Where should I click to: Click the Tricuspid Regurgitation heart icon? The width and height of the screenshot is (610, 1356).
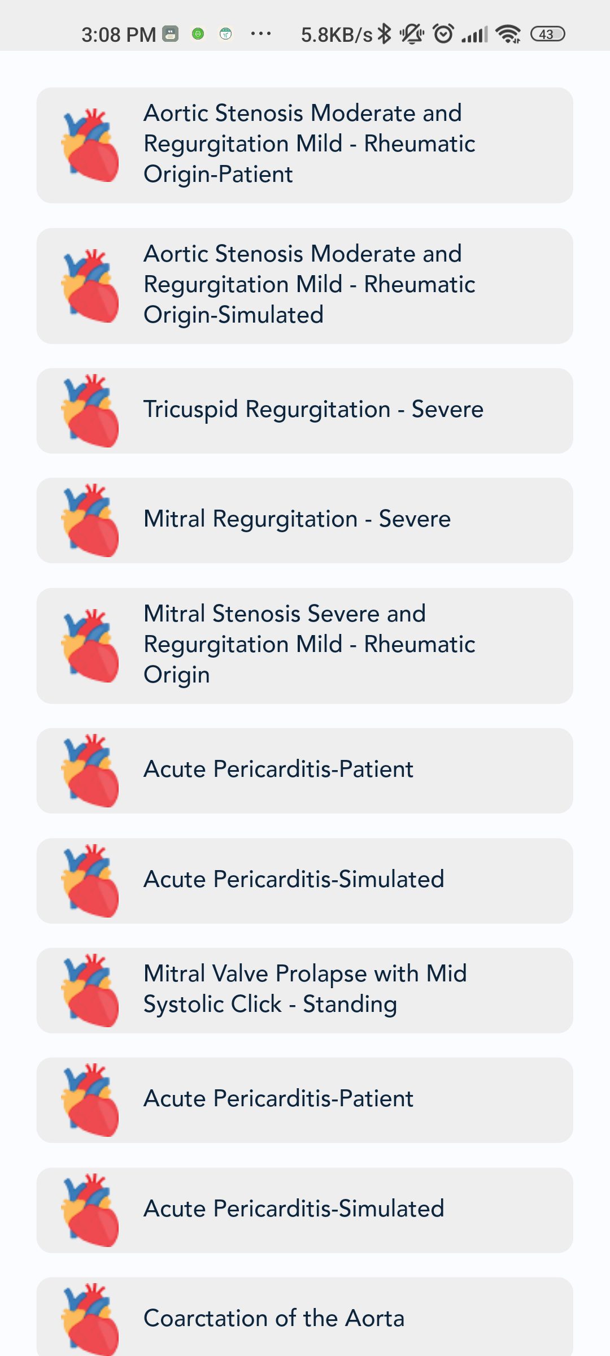point(90,411)
